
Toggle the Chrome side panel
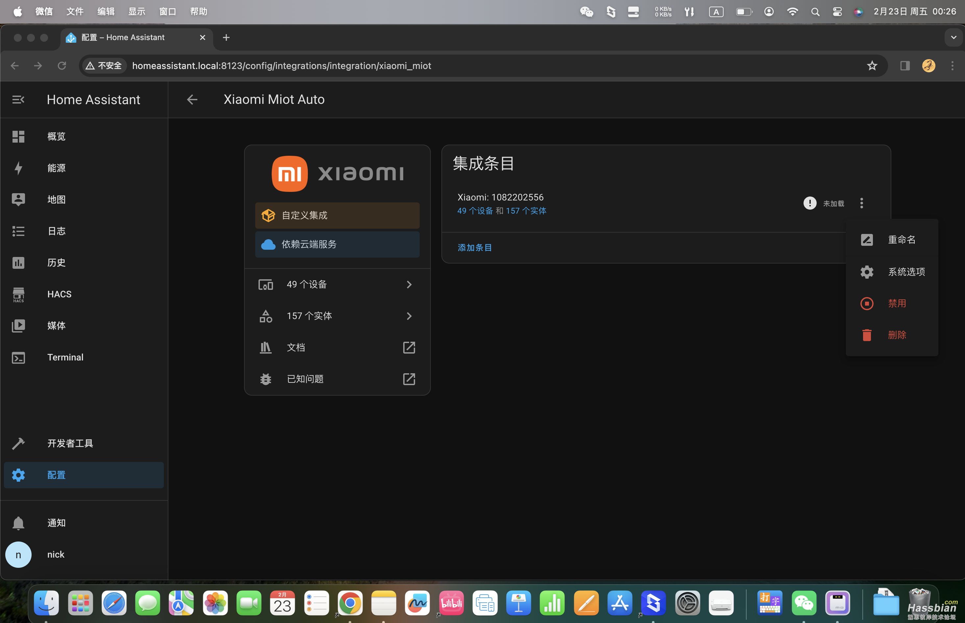pyautogui.click(x=905, y=65)
